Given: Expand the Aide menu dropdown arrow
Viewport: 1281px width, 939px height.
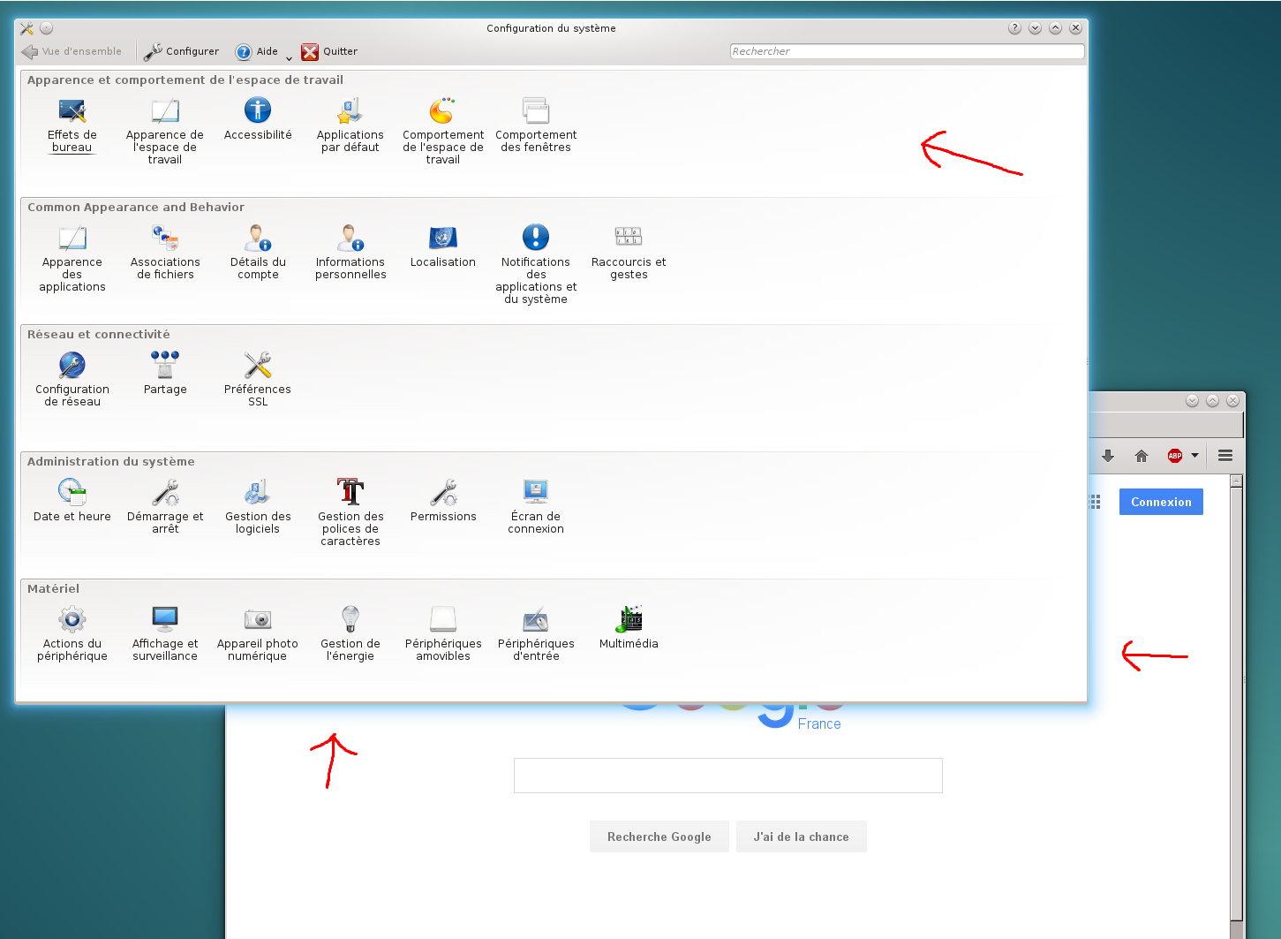Looking at the screenshot, I should tap(289, 58).
